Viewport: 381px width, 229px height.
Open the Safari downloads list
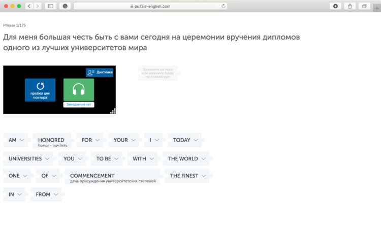335,6
